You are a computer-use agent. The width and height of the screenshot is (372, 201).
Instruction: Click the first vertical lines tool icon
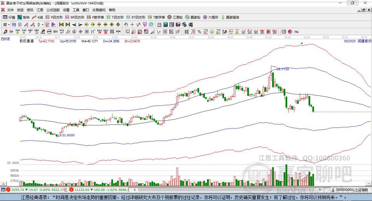click(x=11, y=32)
